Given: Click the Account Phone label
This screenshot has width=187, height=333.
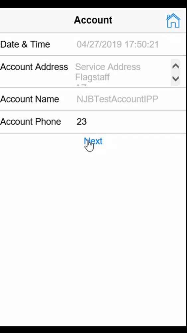Looking at the screenshot, I should (x=31, y=122).
